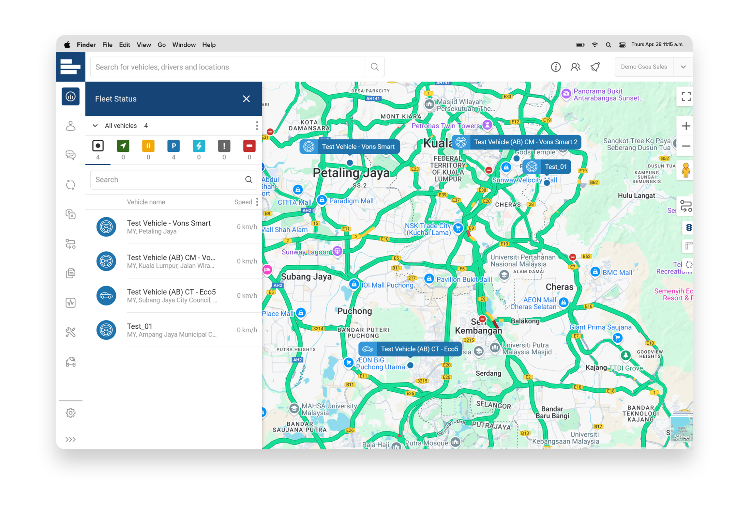Select Test Vehicle (AB) CM list row
Image resolution: width=737 pixels, height=516 pixels.
tap(173, 261)
